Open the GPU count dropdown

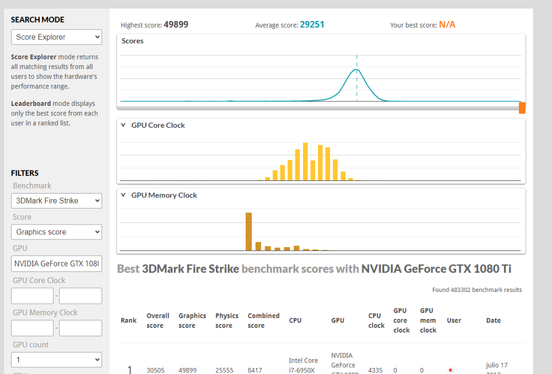(x=56, y=360)
